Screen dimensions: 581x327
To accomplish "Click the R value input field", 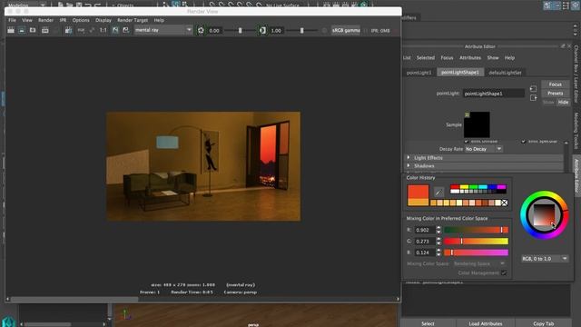I will pos(425,230).
